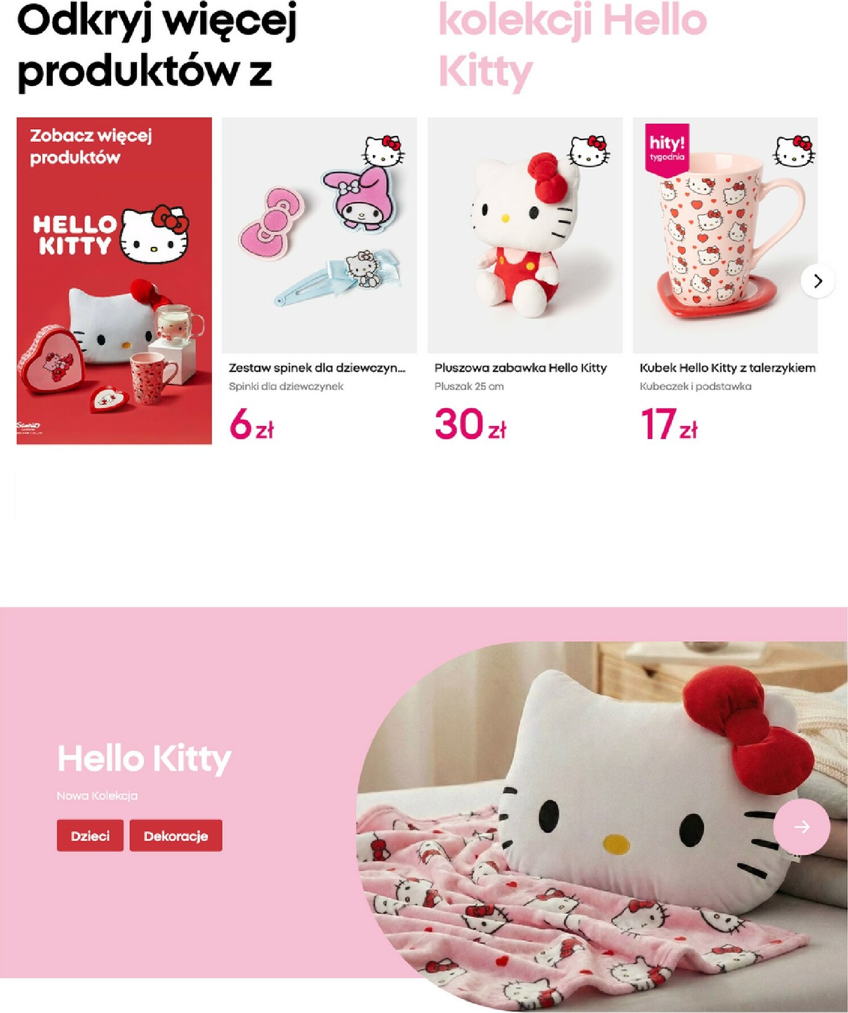Image resolution: width=848 pixels, height=1013 pixels.
Task: Click the Sanrio logo on red banner
Action: (28, 428)
